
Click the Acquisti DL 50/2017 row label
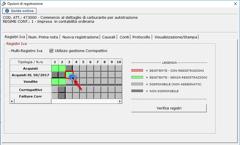(30, 75)
